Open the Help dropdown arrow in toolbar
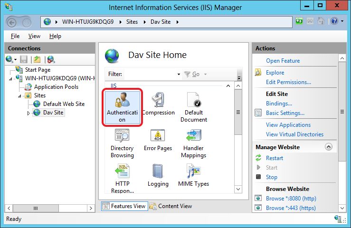This screenshot has height=228, width=351. (342, 21)
